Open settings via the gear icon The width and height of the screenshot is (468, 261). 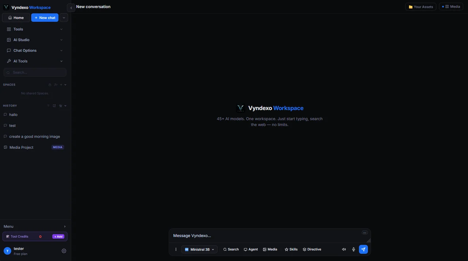pos(64,251)
